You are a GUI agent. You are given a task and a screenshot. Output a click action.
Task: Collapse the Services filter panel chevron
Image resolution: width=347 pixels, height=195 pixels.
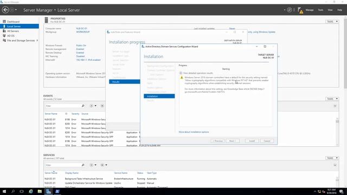pos(335,165)
